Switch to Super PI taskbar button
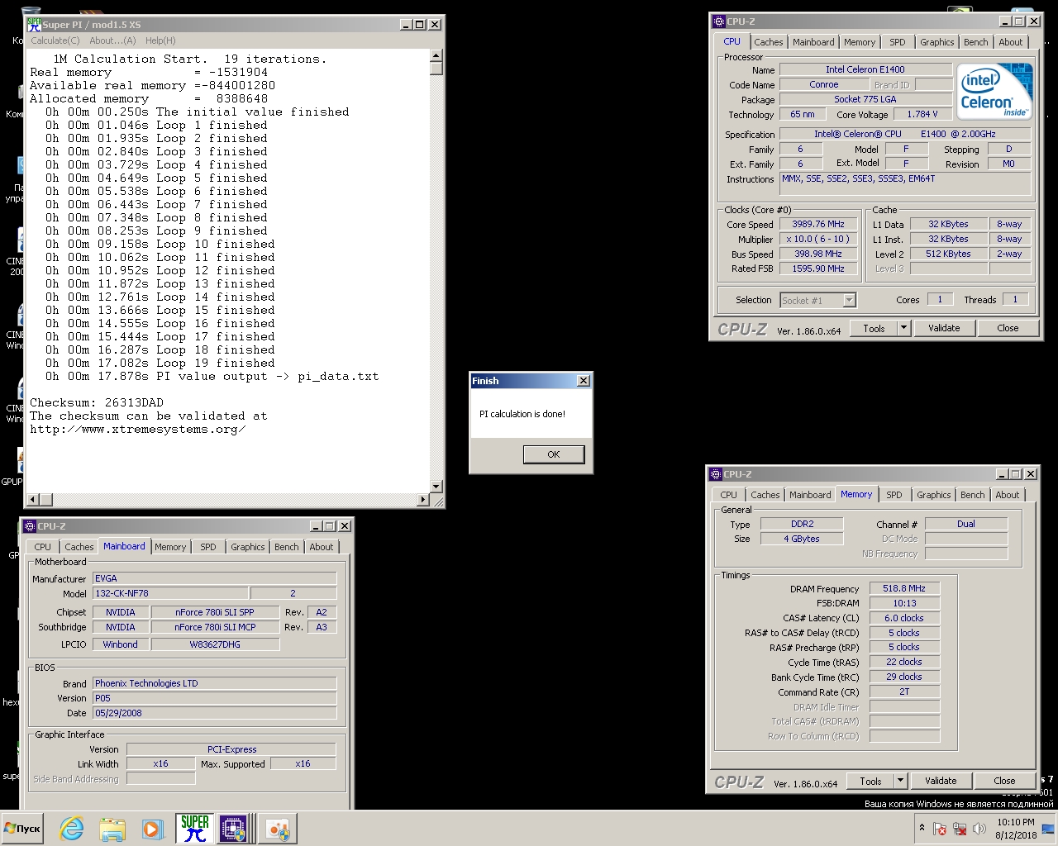Viewport: 1058px width, 846px height. [x=195, y=828]
